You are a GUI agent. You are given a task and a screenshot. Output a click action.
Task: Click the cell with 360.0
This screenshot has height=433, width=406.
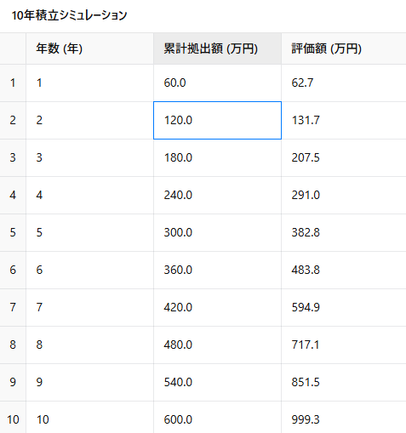pyautogui.click(x=217, y=270)
